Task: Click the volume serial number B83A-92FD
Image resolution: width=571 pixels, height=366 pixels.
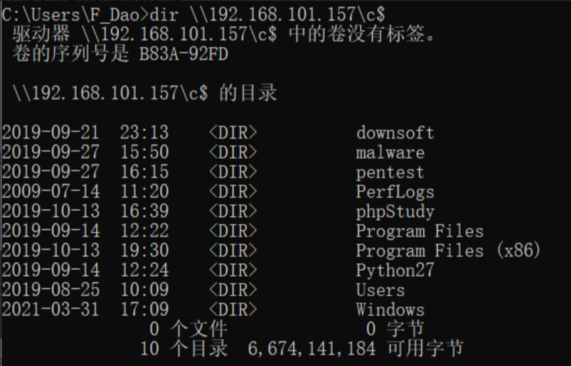Action: click(184, 54)
